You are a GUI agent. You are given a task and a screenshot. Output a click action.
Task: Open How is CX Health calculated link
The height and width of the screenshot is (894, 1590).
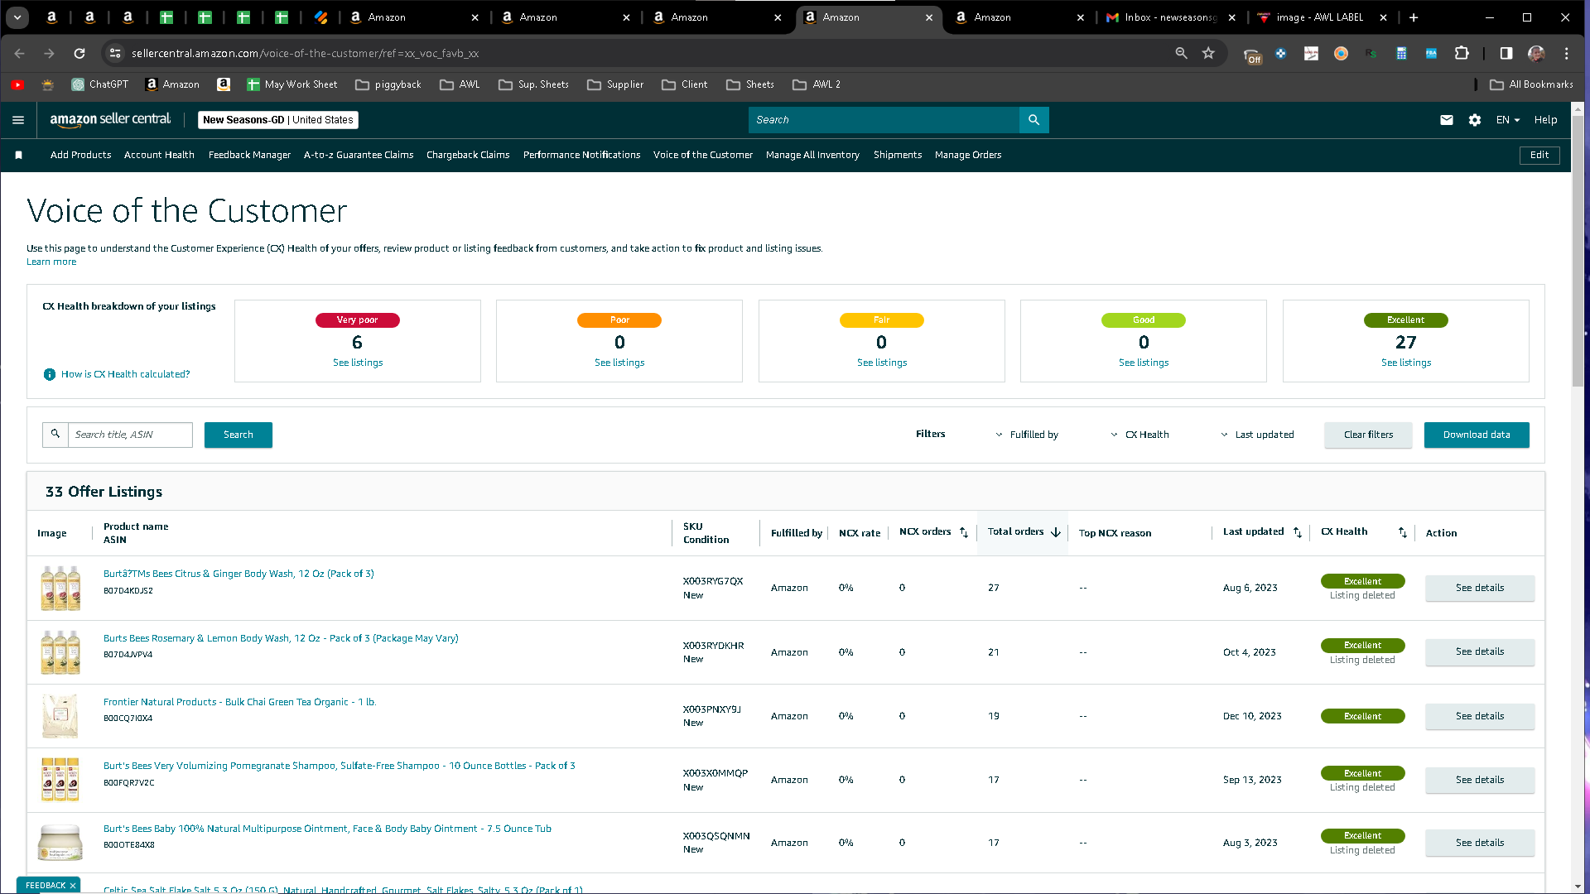click(126, 374)
